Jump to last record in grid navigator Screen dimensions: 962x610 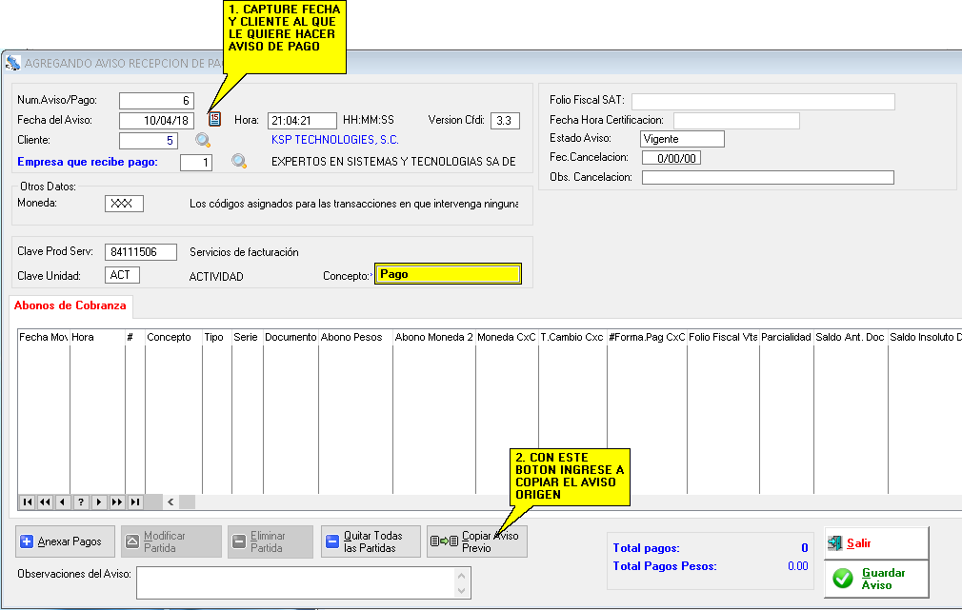[135, 502]
